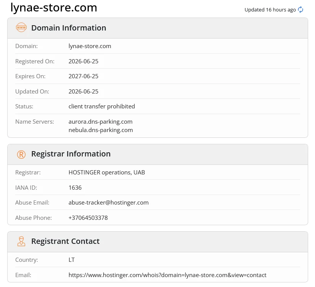Click the person icon in Registrant Contact

tap(21, 241)
